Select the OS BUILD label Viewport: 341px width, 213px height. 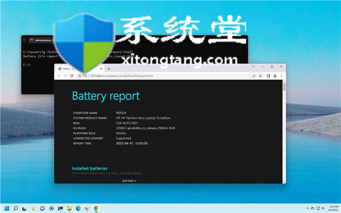(x=80, y=128)
